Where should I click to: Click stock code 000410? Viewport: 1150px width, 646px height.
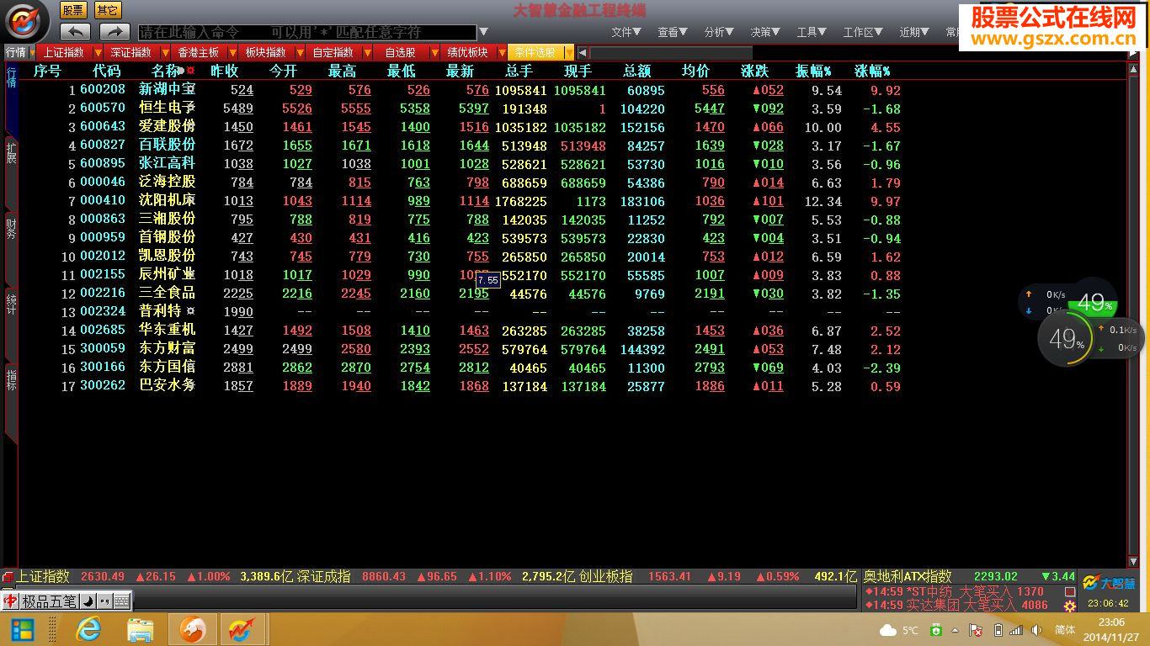pyautogui.click(x=103, y=201)
